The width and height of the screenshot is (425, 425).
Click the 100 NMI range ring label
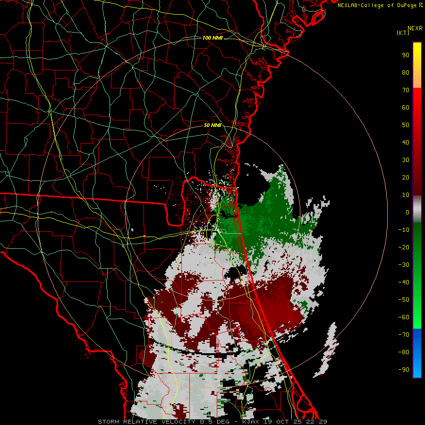[x=213, y=38]
